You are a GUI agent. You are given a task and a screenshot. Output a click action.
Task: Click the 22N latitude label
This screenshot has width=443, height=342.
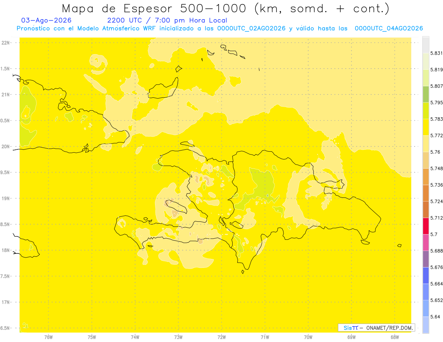[x=6, y=43]
